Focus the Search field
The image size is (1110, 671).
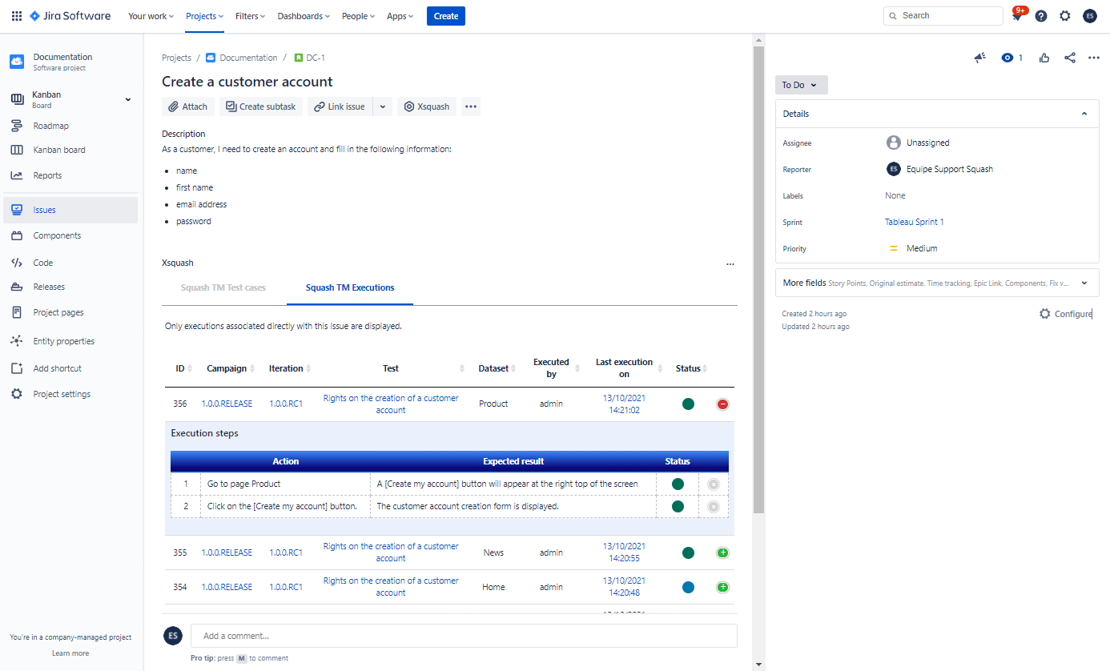coord(943,16)
